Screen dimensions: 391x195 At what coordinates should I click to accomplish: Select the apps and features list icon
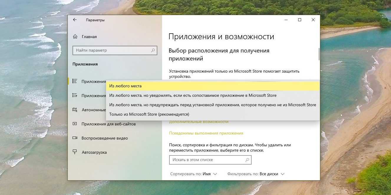[75, 81]
